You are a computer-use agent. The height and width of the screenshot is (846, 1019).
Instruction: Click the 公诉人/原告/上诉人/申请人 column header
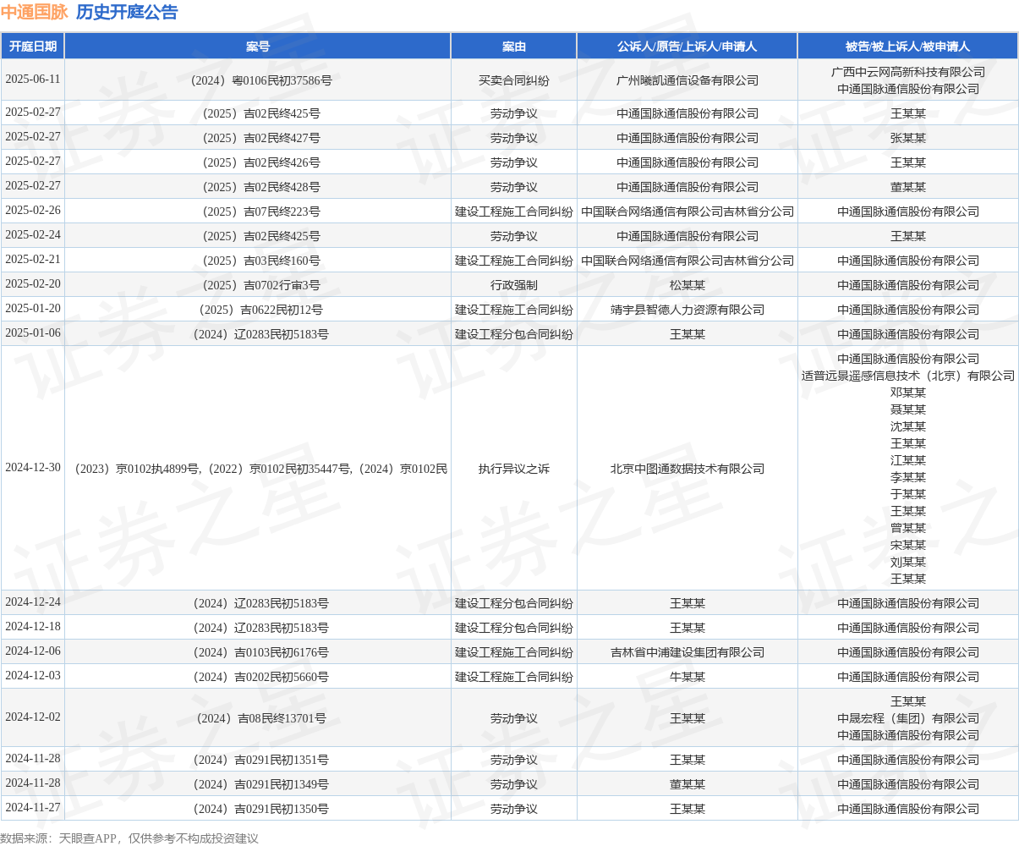coord(688,47)
